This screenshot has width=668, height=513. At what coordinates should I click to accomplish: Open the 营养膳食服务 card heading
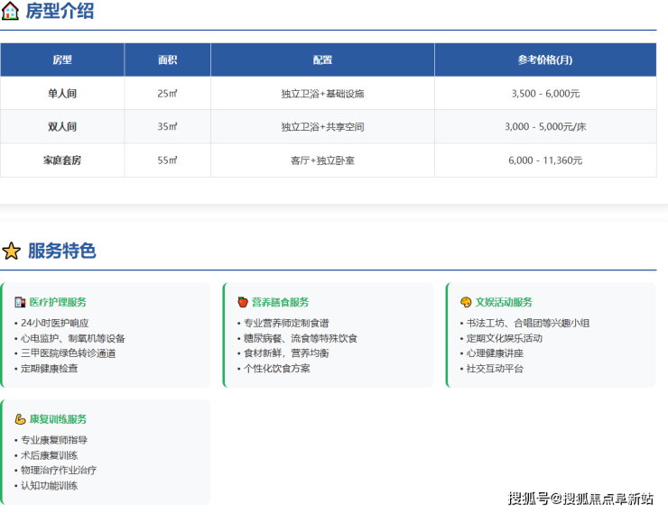tap(280, 302)
